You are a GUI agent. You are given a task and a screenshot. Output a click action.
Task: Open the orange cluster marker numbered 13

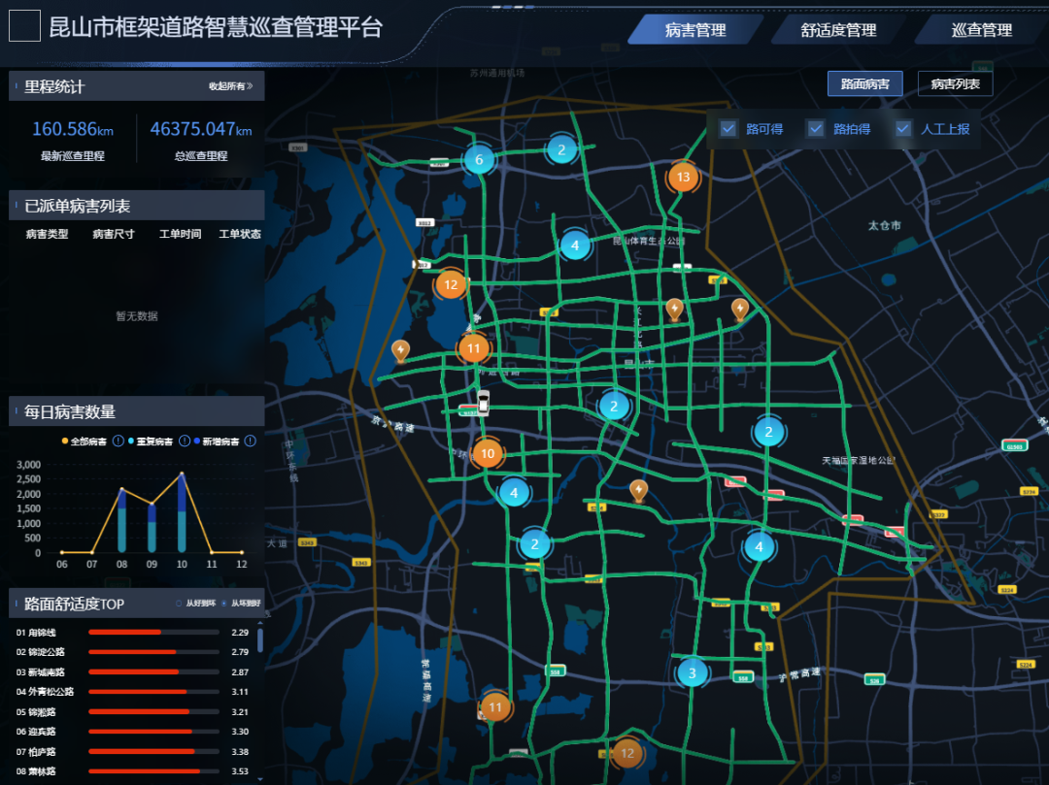point(683,177)
